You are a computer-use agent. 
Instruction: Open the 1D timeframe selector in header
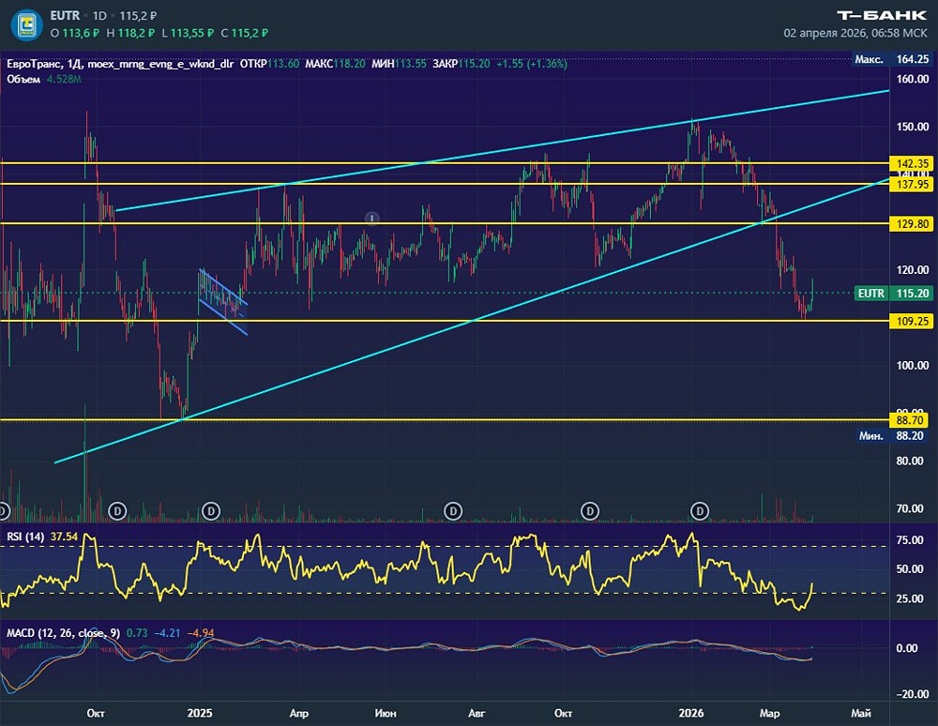point(98,16)
